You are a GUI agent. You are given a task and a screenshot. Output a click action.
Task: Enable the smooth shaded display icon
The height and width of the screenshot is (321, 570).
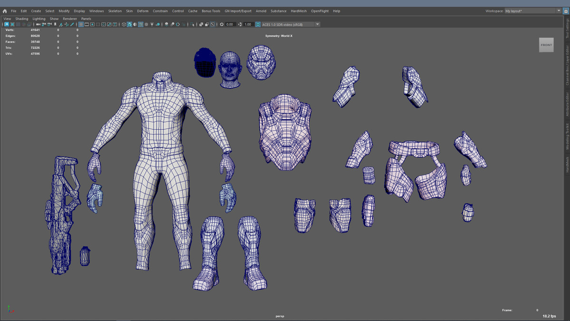[130, 24]
